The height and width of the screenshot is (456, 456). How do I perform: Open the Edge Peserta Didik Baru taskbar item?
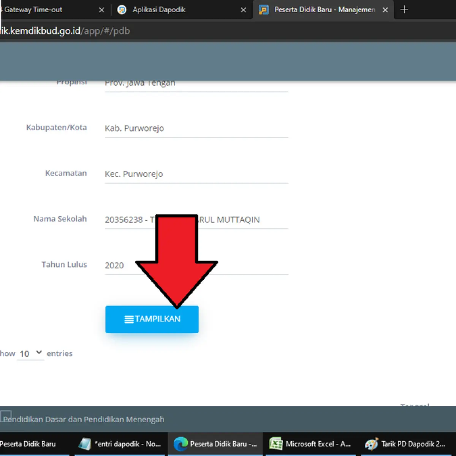tap(215, 444)
